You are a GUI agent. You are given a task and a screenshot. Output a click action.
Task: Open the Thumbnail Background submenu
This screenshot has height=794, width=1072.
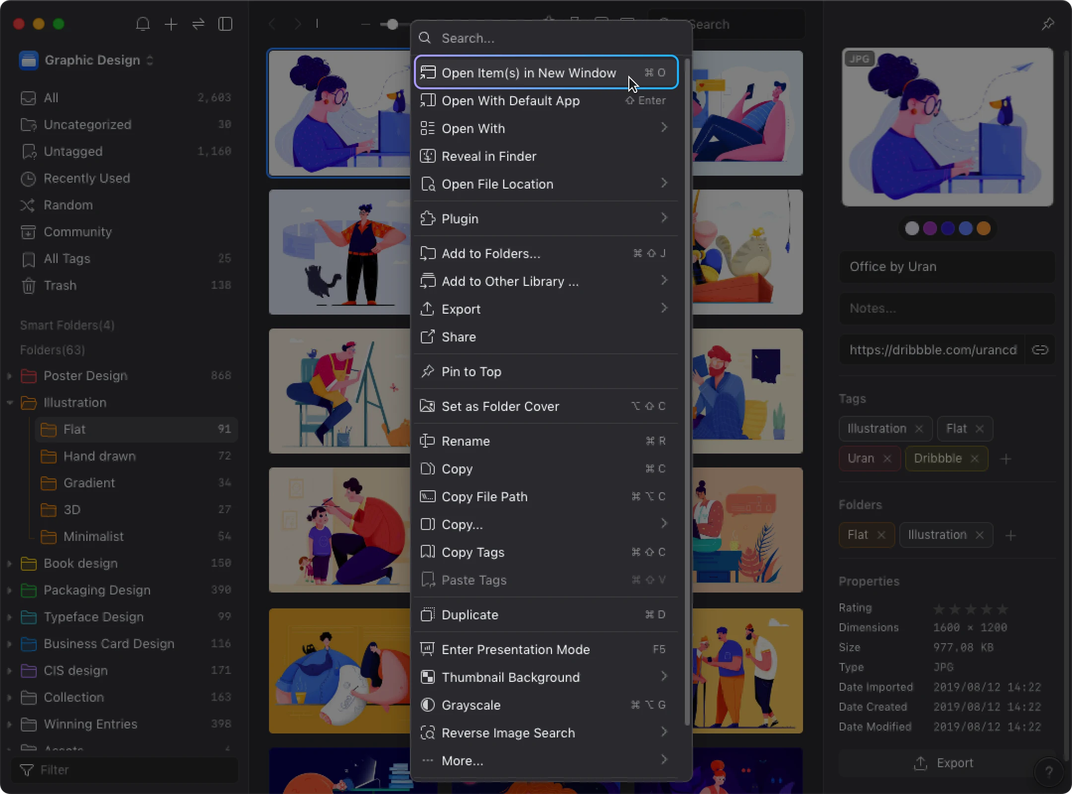(546, 677)
